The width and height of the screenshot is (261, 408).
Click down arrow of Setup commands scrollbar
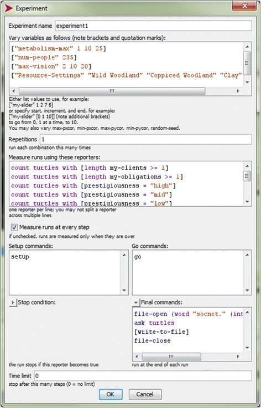click(124, 290)
